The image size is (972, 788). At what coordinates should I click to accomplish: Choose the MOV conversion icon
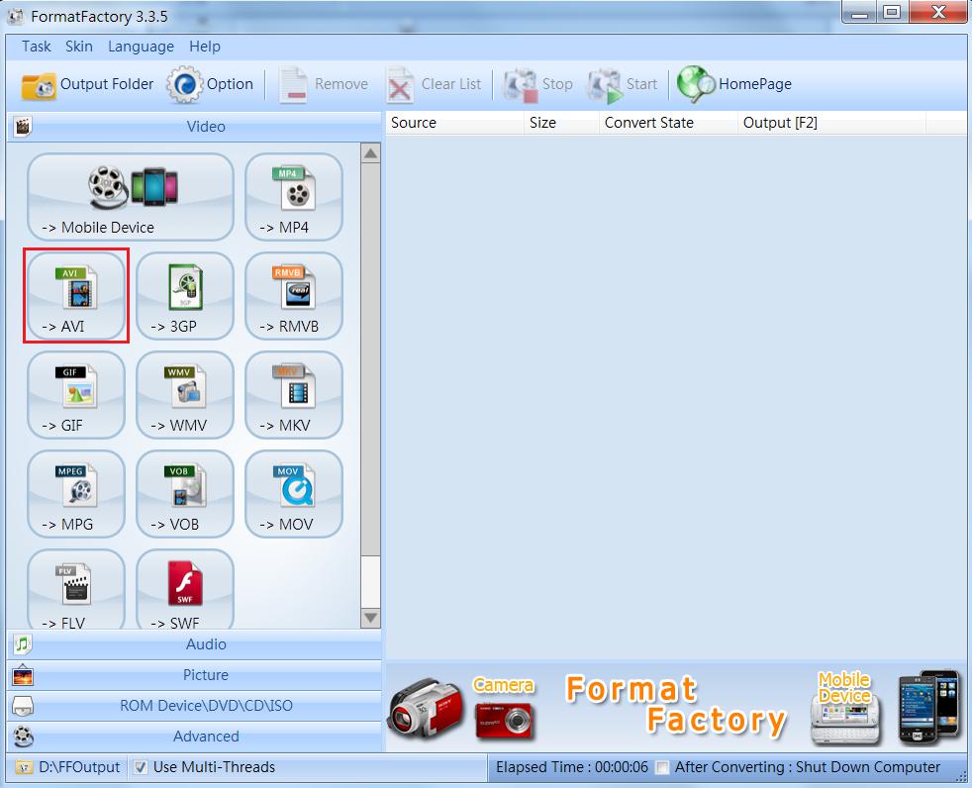coord(294,494)
